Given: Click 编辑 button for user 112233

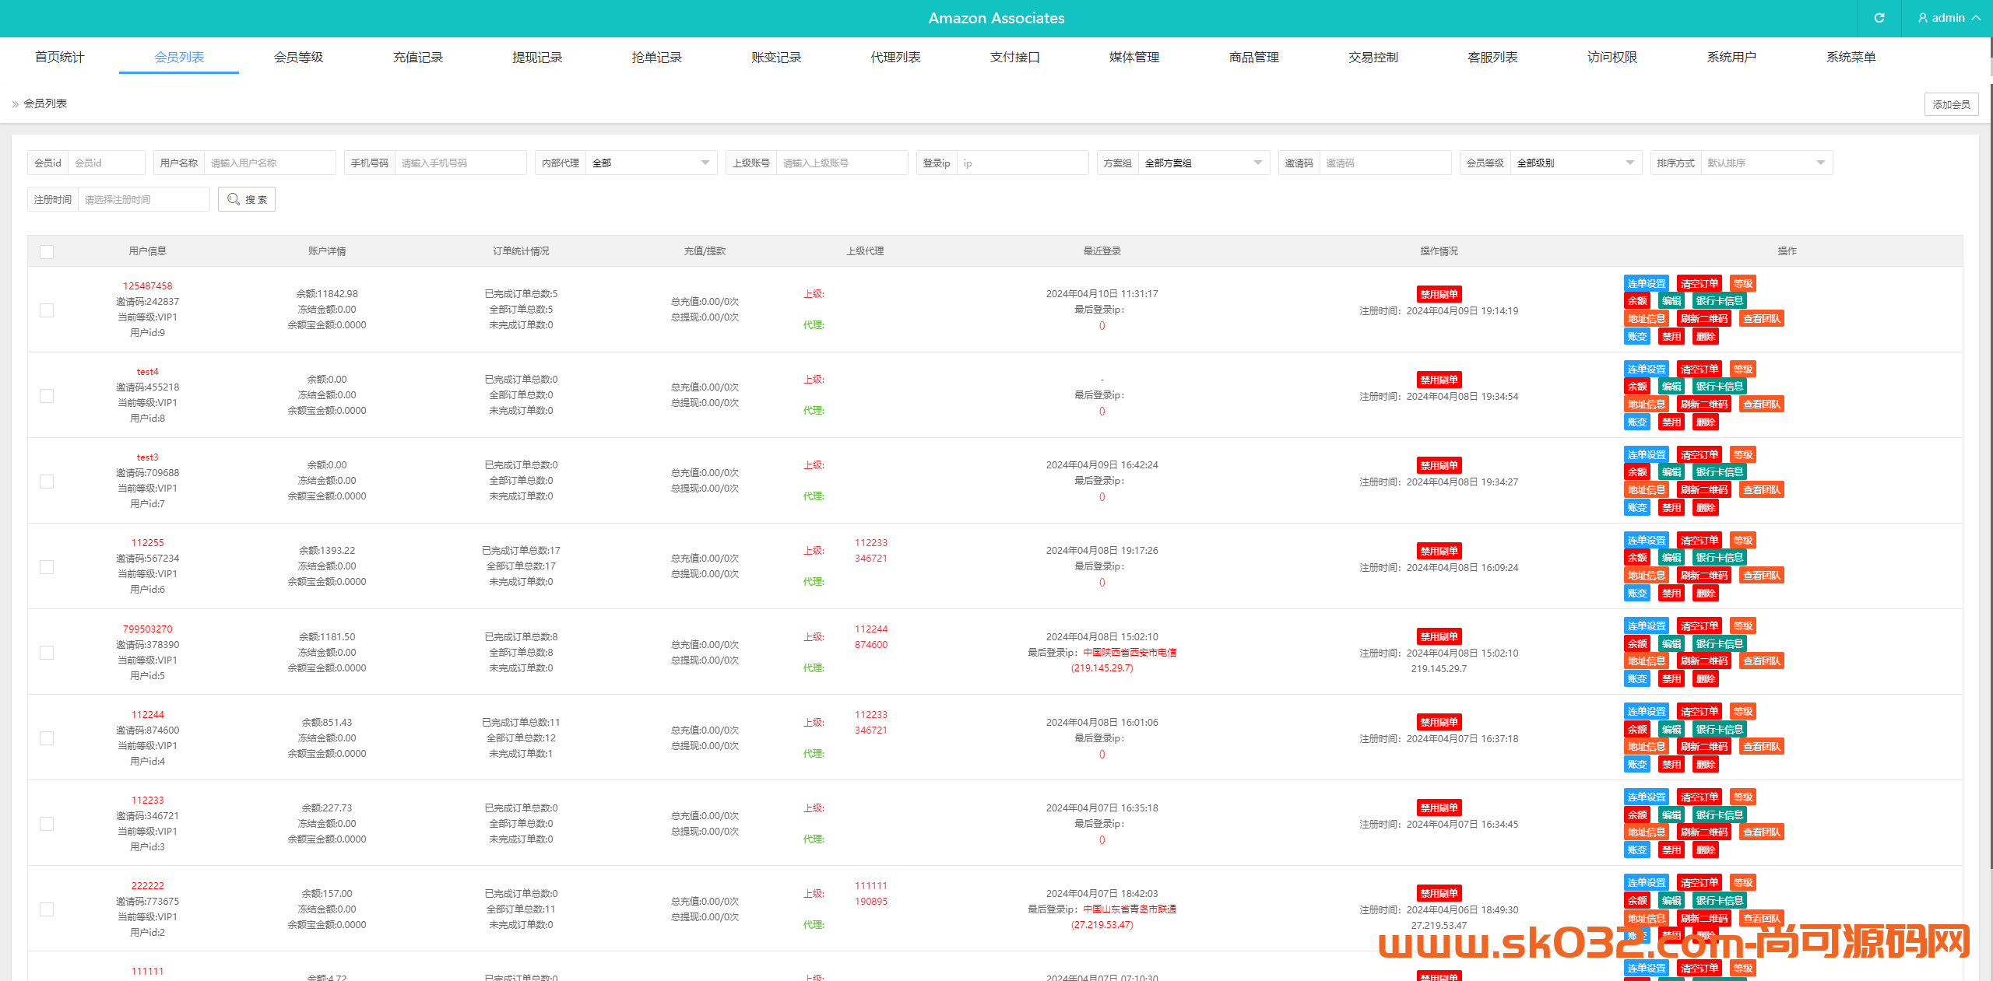Looking at the screenshot, I should coord(1671,815).
